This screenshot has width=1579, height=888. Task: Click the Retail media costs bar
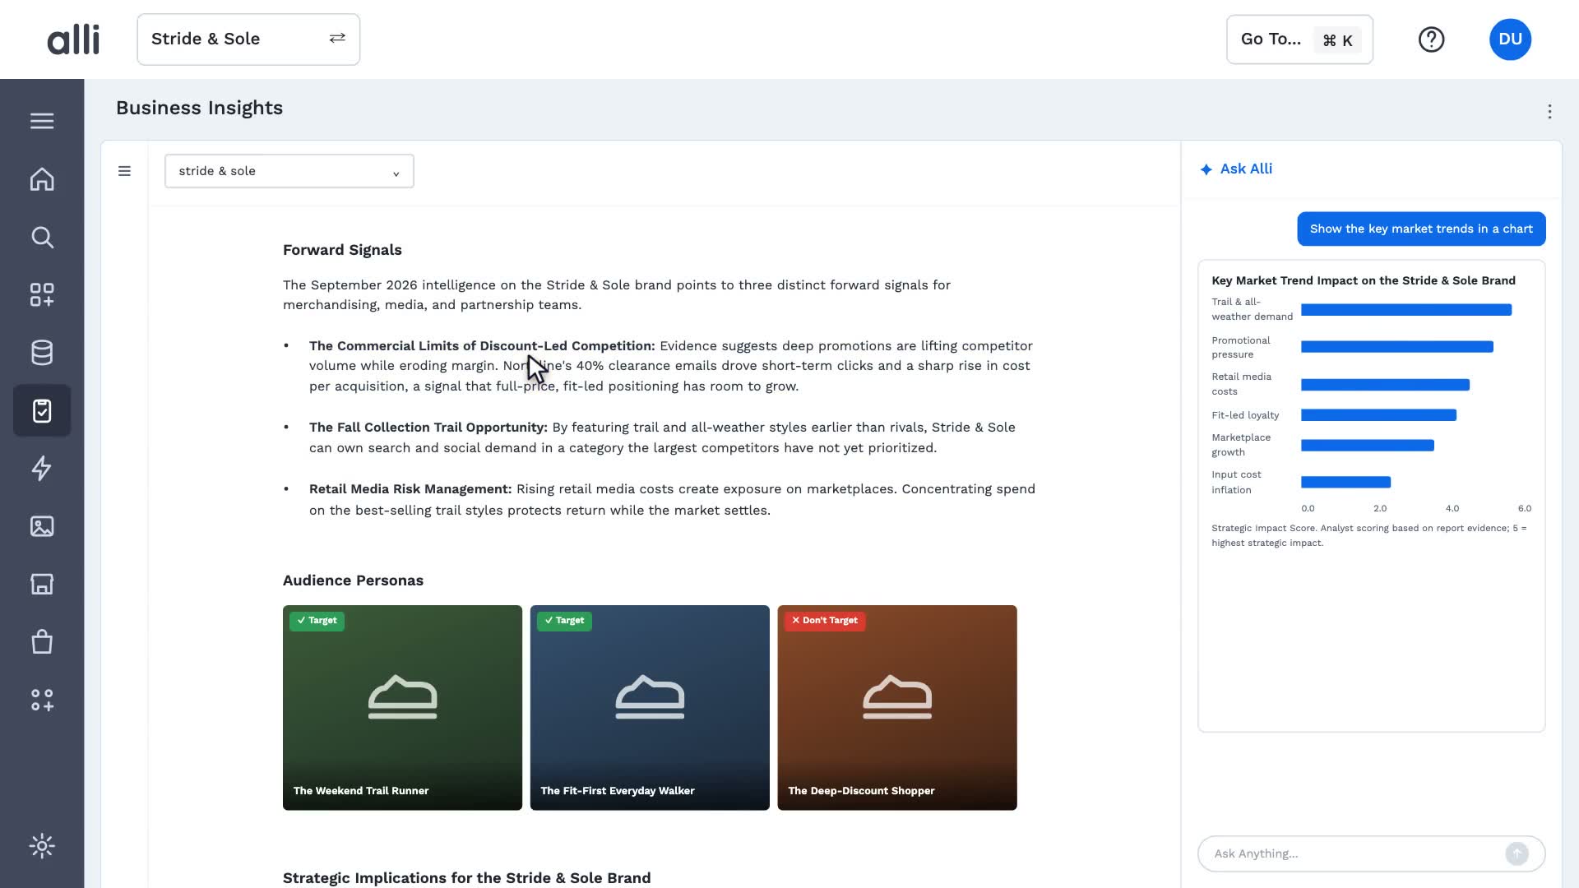click(x=1385, y=385)
